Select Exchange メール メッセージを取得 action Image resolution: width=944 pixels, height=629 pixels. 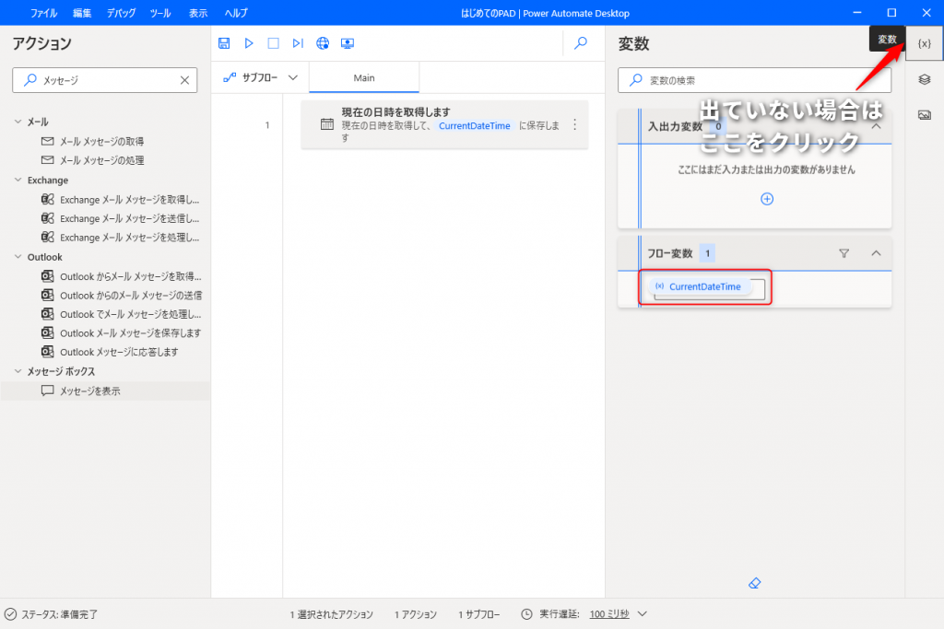pyautogui.click(x=121, y=200)
